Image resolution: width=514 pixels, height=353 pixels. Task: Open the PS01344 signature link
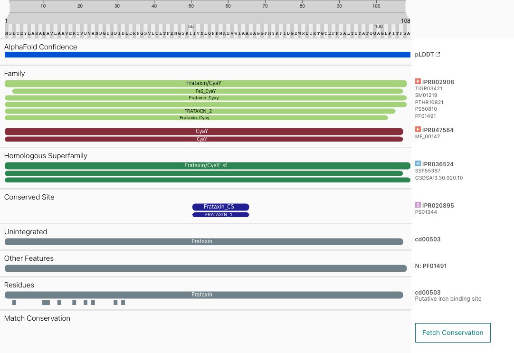pyautogui.click(x=426, y=212)
